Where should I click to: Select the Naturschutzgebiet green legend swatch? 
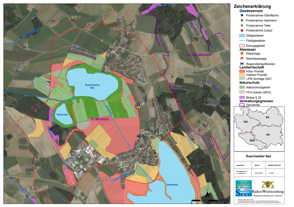[x=241, y=88]
